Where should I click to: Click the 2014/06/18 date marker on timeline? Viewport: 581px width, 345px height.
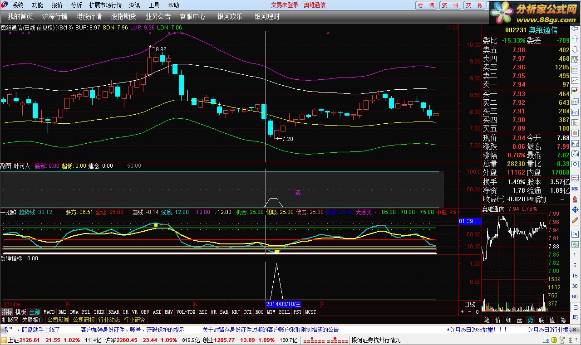283,304
